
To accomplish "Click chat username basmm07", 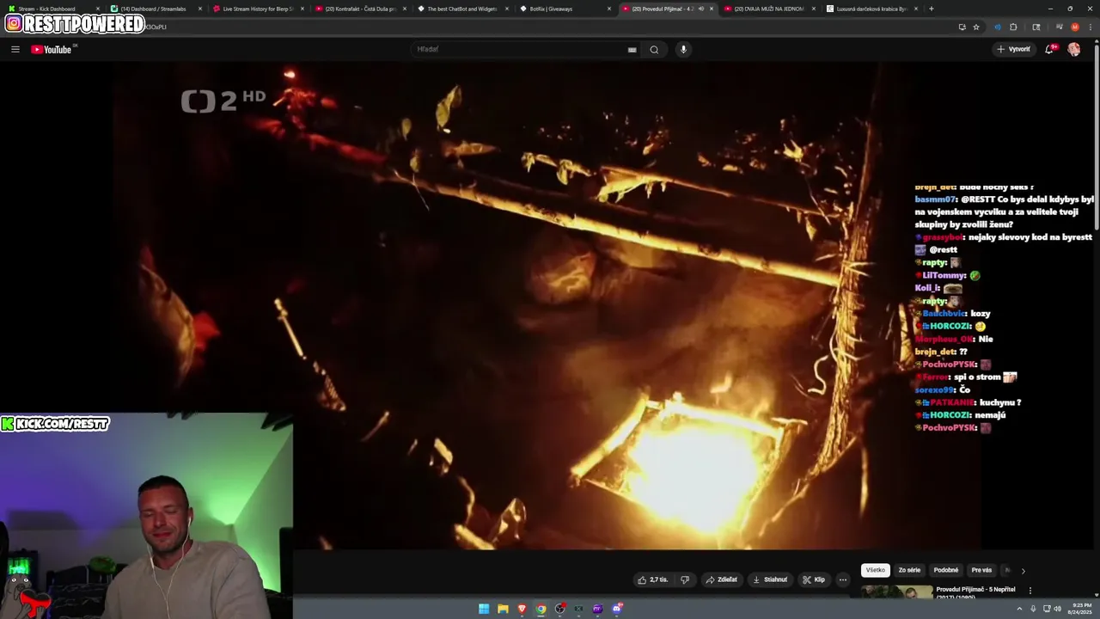I will [x=936, y=199].
